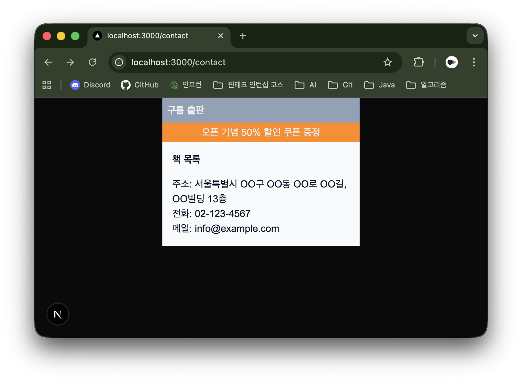This screenshot has height=383, width=522.
Task: Open the 핀테크 인턴십 코스 bookmark folder
Action: (x=248, y=85)
